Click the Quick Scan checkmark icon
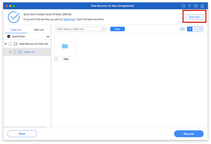Viewport: 211px width, 144px height. pos(9,36)
